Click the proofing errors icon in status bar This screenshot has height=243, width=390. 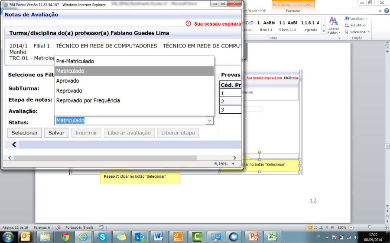[58, 227]
